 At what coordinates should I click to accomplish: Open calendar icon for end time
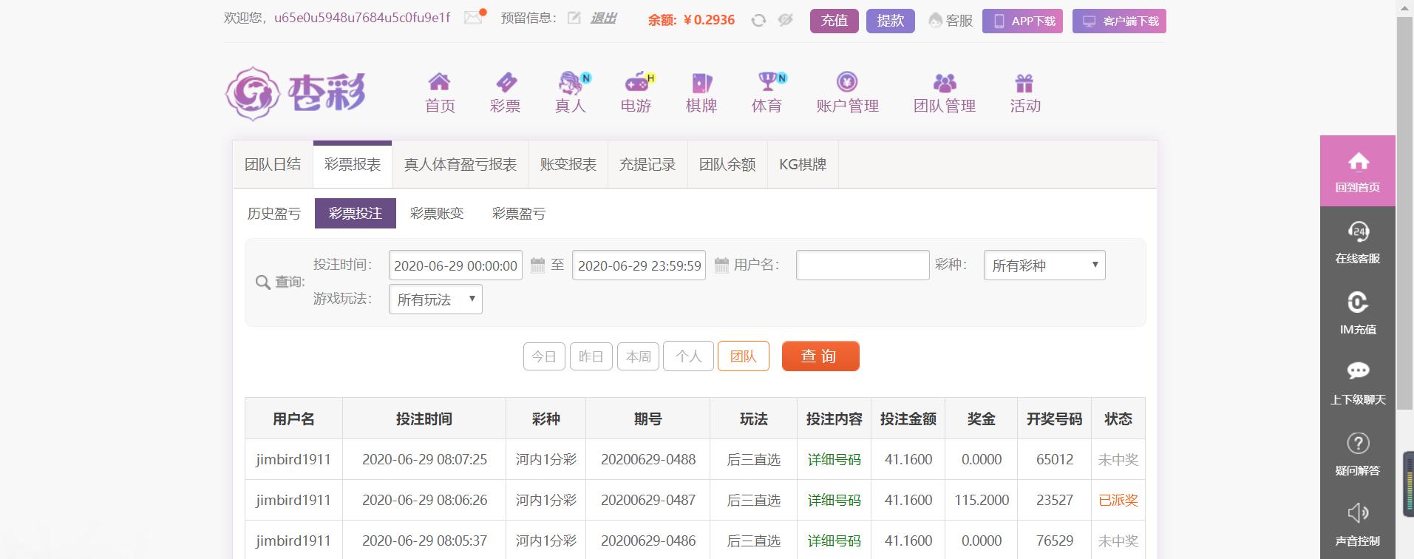pyautogui.click(x=721, y=265)
